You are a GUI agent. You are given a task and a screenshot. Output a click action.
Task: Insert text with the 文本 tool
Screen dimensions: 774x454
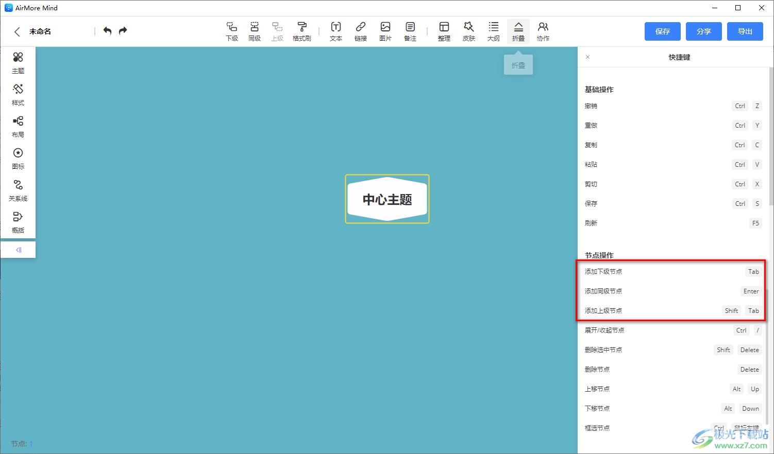click(336, 31)
